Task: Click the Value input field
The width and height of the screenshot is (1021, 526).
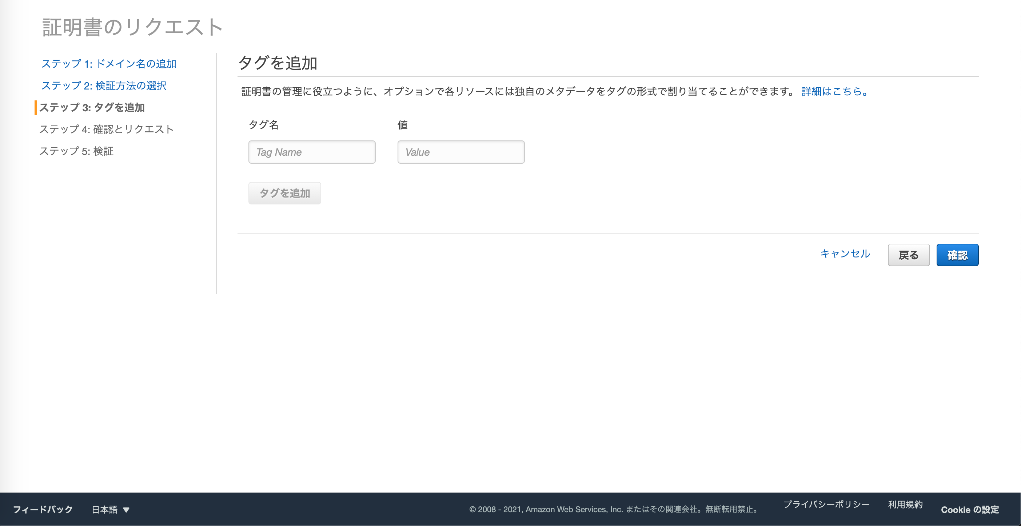Action: pos(460,152)
